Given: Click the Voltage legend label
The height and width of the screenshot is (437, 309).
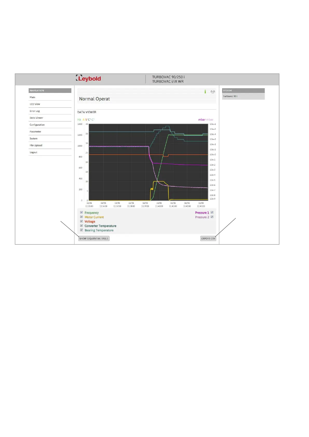Looking at the screenshot, I should click(90, 222).
